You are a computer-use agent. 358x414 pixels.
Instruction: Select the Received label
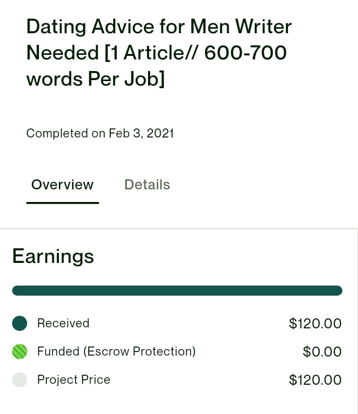pyautogui.click(x=63, y=323)
